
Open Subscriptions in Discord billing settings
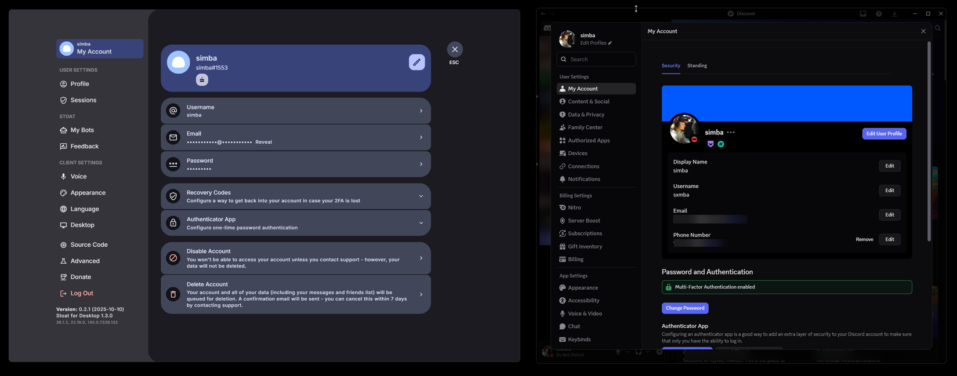(x=596, y=233)
